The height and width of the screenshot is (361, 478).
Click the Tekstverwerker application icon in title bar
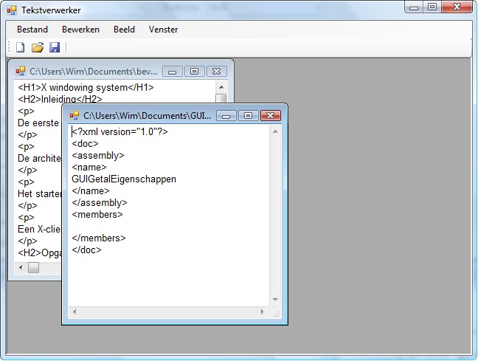pyautogui.click(x=11, y=10)
